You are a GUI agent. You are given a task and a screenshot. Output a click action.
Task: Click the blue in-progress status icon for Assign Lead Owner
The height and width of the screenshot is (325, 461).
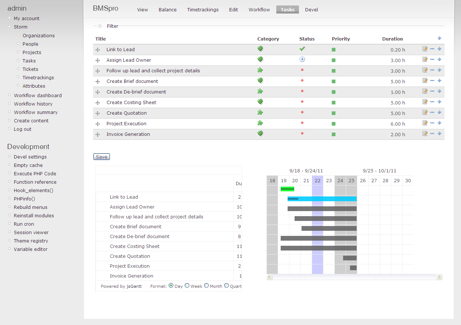click(302, 59)
